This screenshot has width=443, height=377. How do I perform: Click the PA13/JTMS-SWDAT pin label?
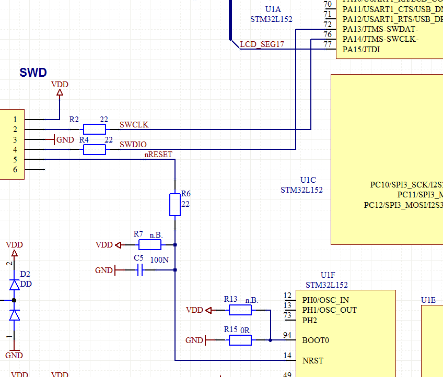pos(380,29)
